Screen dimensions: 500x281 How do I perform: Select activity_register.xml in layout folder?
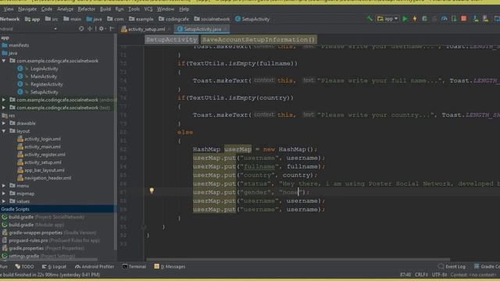click(45, 155)
